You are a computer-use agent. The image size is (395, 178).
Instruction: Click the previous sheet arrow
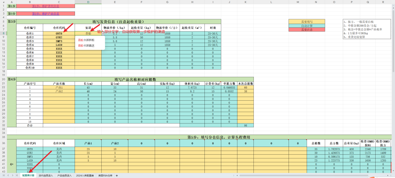(x=8, y=175)
